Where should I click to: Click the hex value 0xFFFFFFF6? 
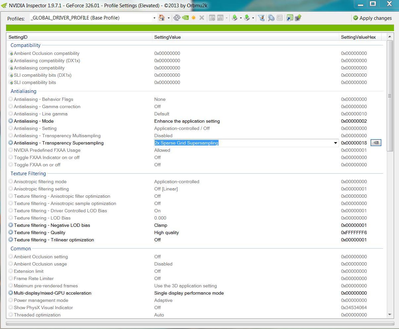354,232
